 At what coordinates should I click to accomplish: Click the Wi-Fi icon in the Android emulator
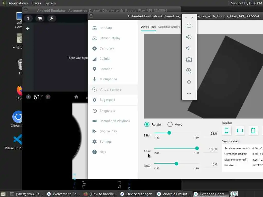[40, 18]
